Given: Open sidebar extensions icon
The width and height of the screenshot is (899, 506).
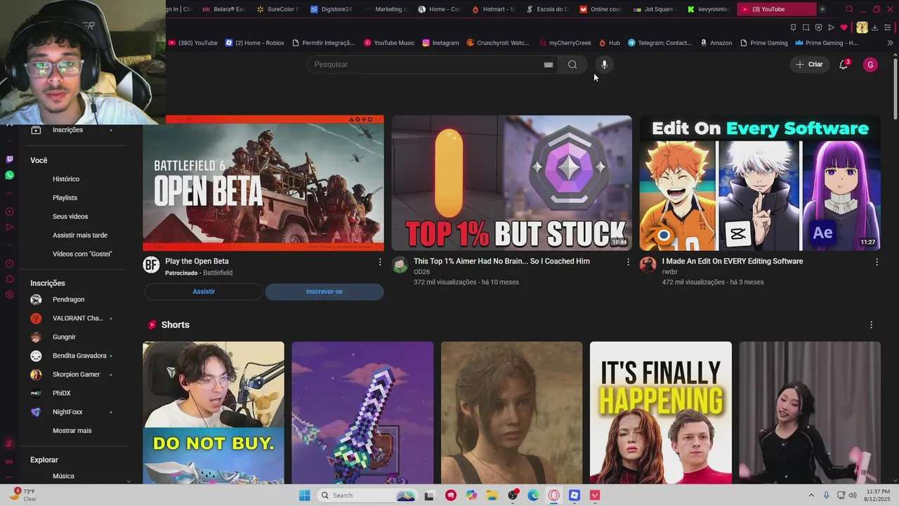Looking at the screenshot, I should pyautogui.click(x=9, y=279).
